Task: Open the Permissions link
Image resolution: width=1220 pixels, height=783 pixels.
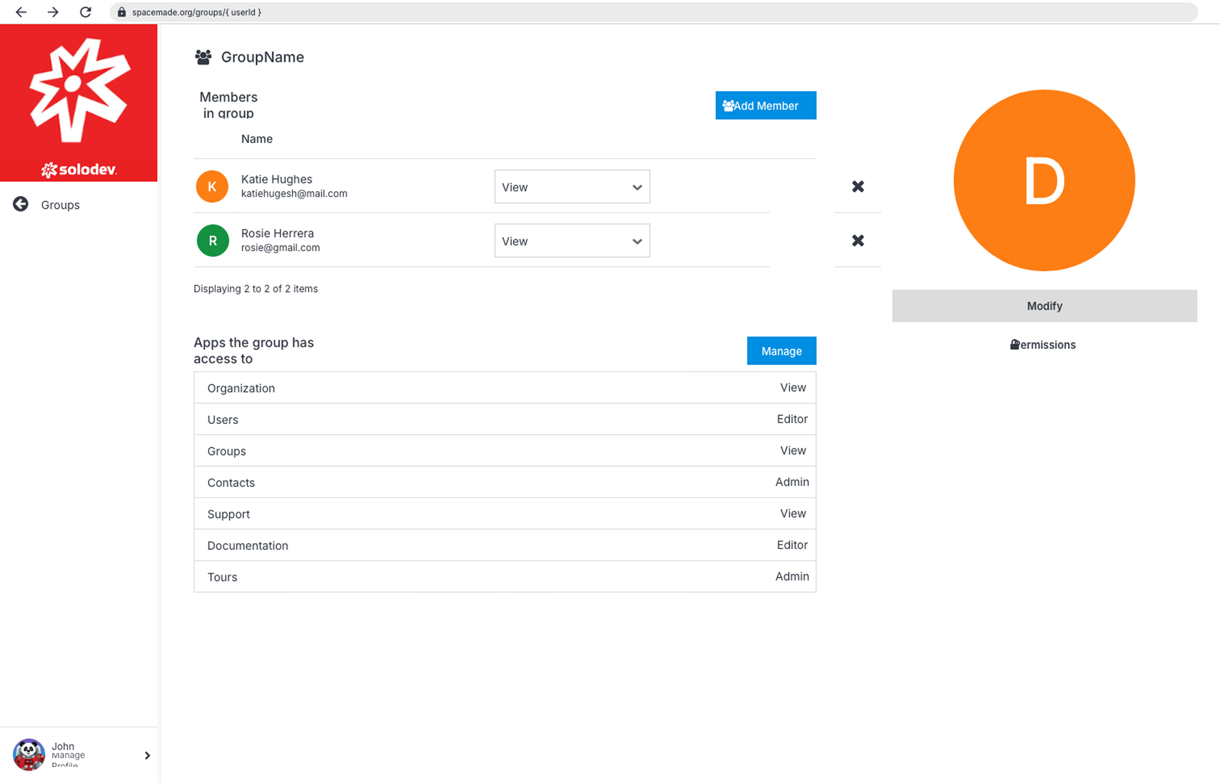Action: pos(1042,345)
